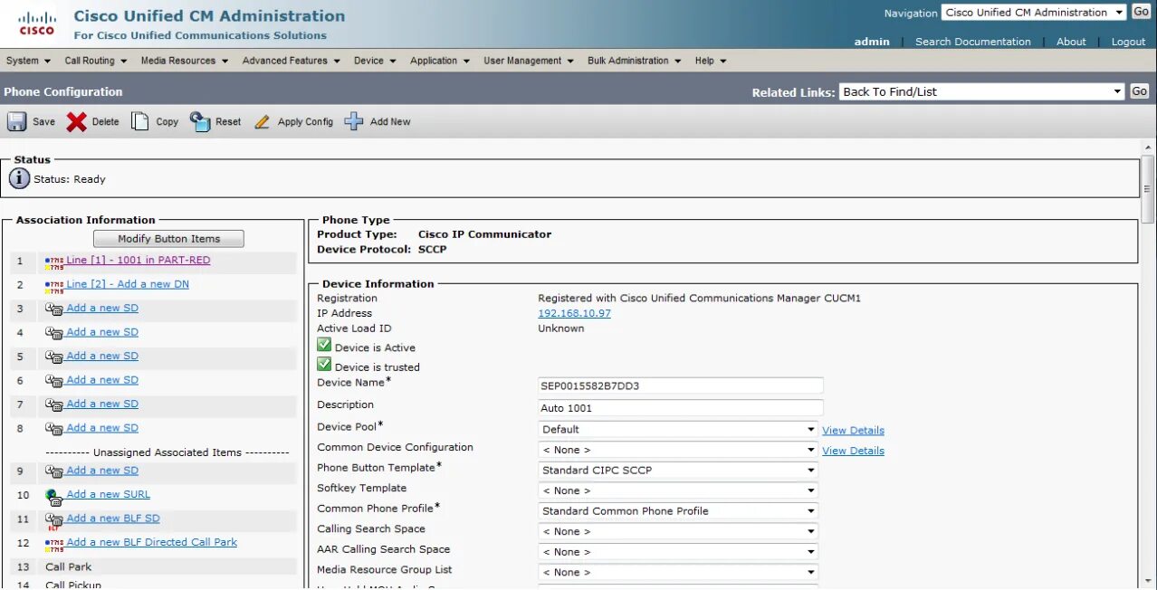Click speed dial icon in row 7

click(54, 405)
